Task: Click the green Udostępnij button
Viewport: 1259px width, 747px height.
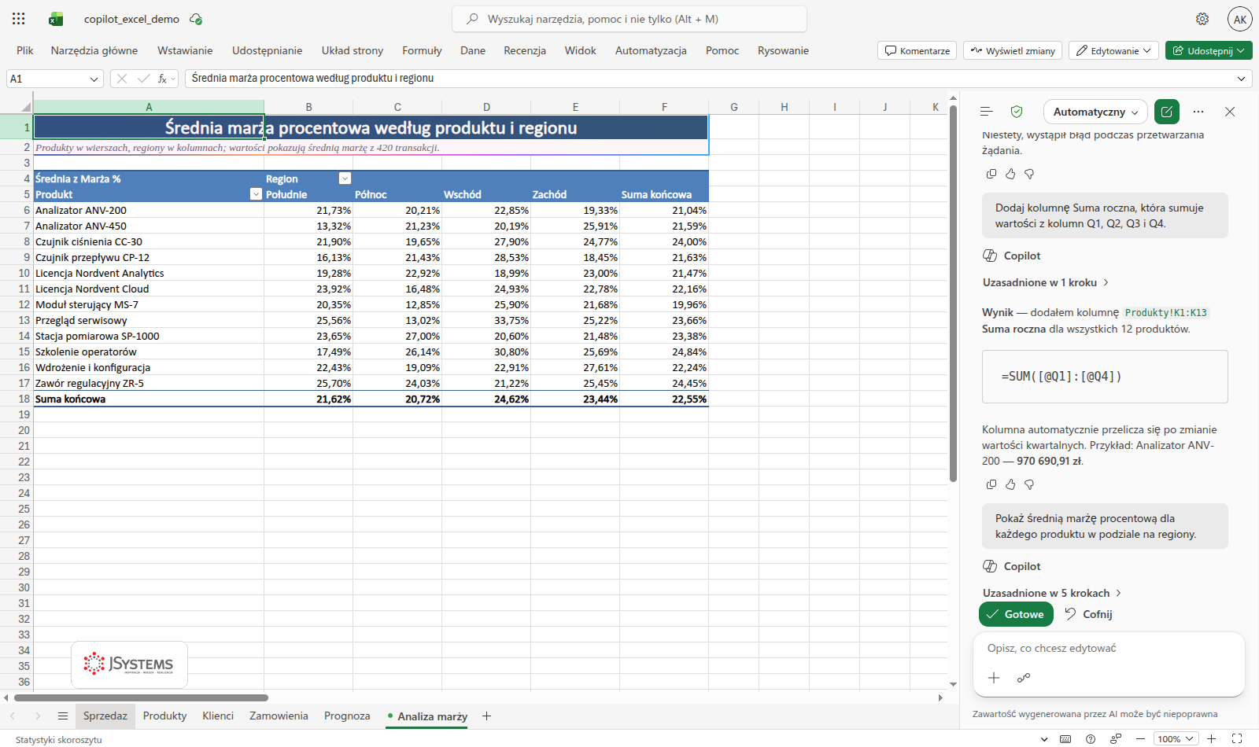Action: [x=1209, y=50]
